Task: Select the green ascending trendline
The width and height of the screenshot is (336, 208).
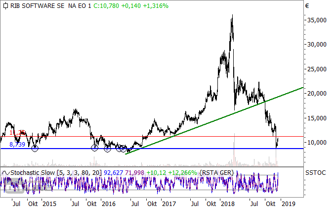Action: [214, 121]
